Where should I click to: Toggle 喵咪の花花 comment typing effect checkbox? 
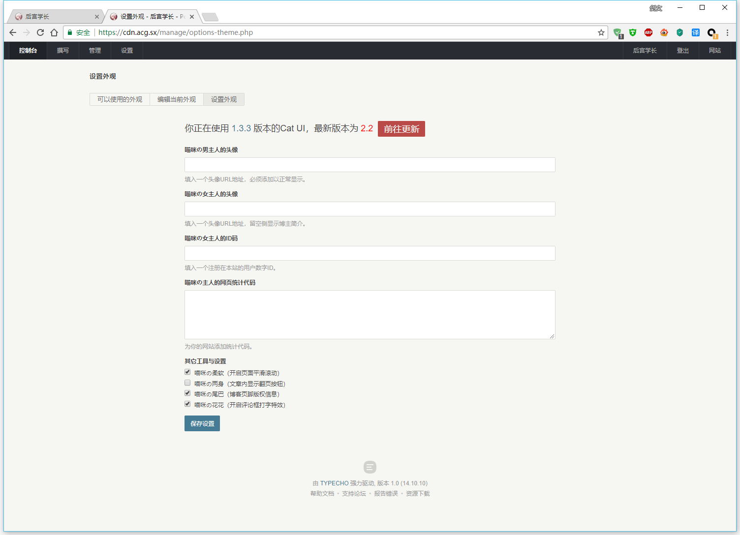[x=187, y=404]
